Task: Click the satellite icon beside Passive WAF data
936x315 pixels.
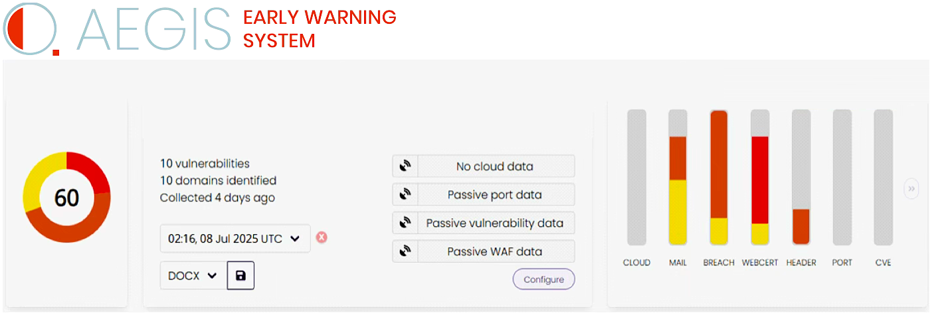Action: click(x=405, y=252)
